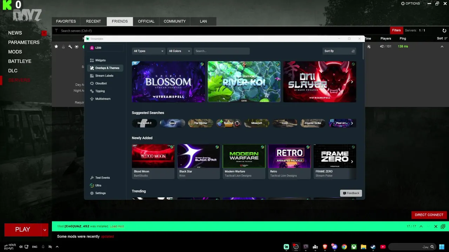Dismiss the mod installed notification
The image size is (449, 252).
[x=436, y=226]
